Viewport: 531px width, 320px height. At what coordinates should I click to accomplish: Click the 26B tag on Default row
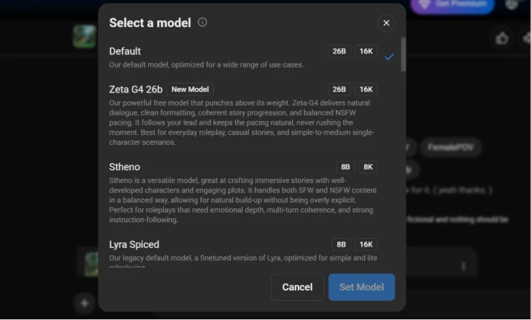[x=339, y=51]
